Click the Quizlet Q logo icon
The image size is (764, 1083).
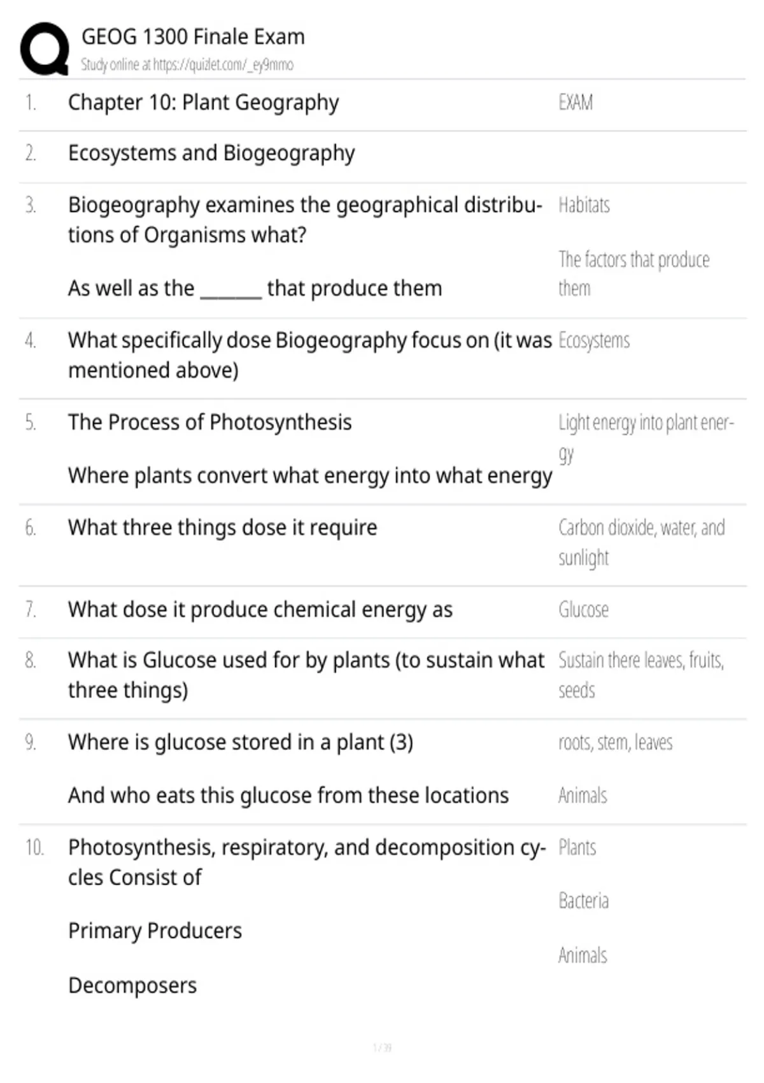point(45,49)
